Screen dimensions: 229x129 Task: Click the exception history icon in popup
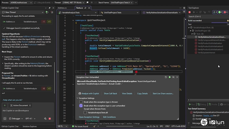click(x=166, y=77)
